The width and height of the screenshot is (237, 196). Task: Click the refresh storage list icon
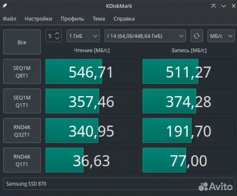pos(197,36)
